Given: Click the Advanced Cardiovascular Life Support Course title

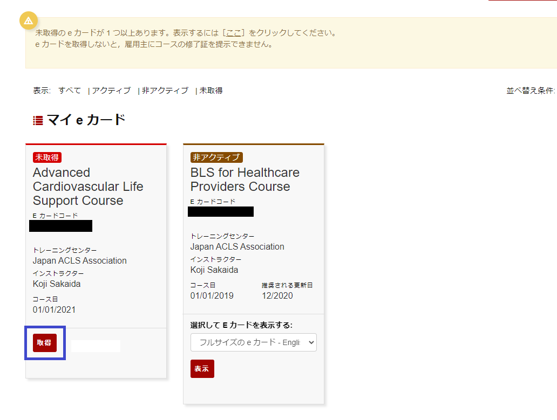Looking at the screenshot, I should 88,187.
